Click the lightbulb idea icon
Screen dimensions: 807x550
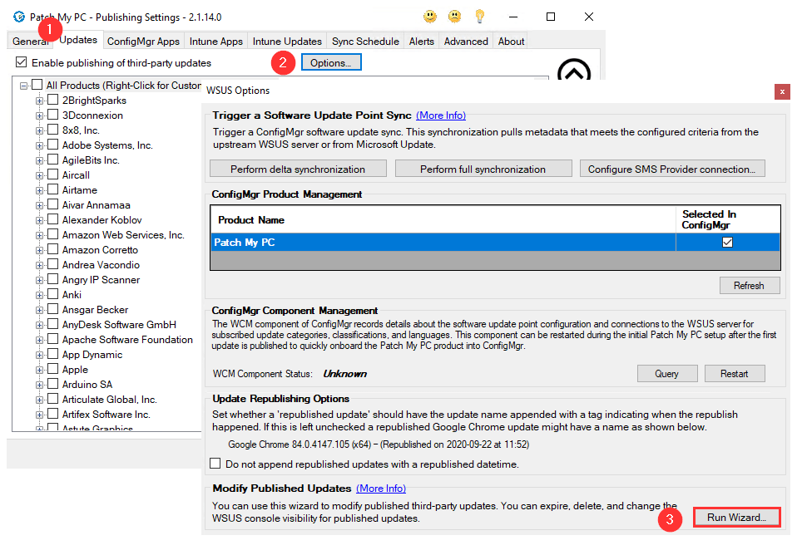click(480, 17)
